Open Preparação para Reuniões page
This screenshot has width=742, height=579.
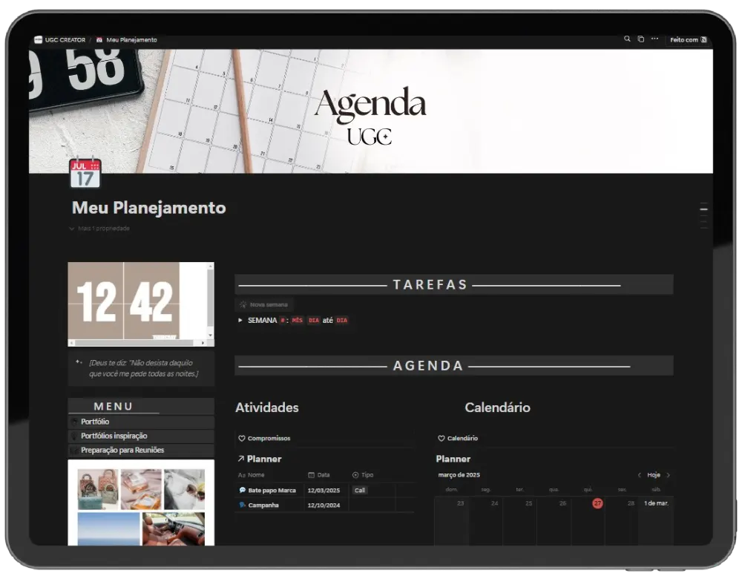(x=122, y=450)
